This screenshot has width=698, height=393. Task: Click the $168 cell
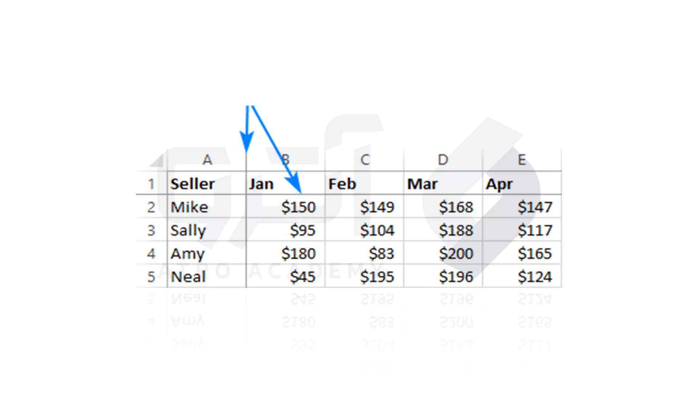(443, 207)
